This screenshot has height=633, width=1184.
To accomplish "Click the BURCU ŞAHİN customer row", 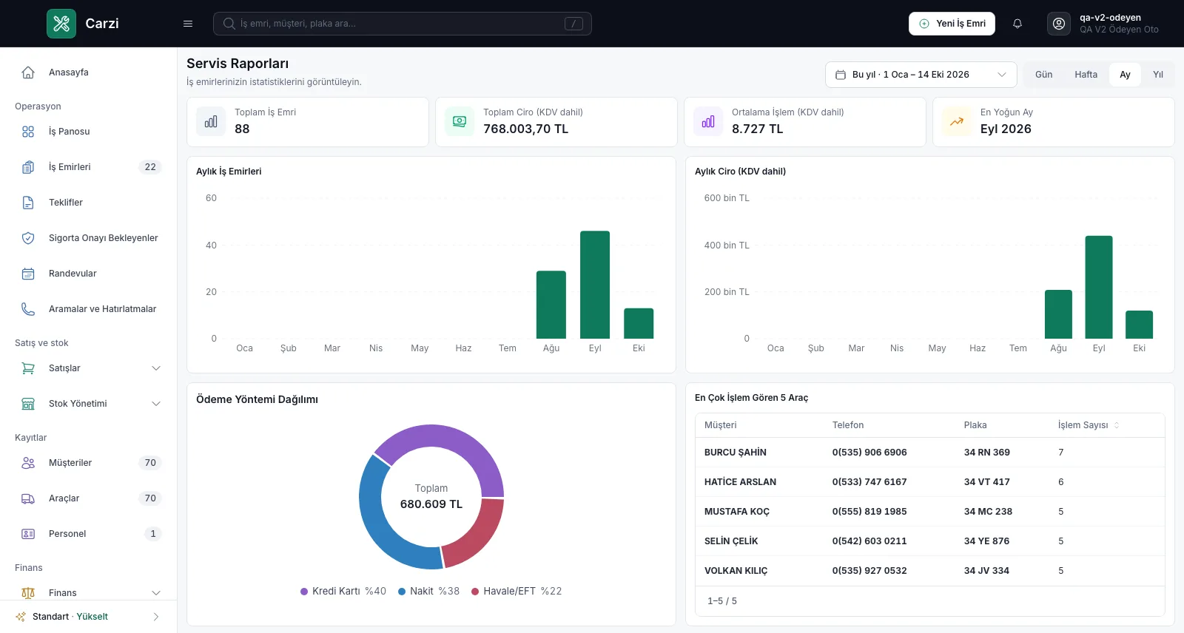I will click(930, 453).
